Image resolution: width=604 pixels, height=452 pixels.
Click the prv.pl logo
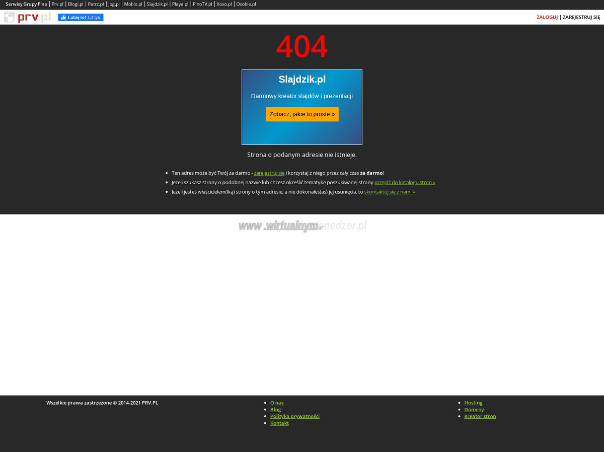27,17
